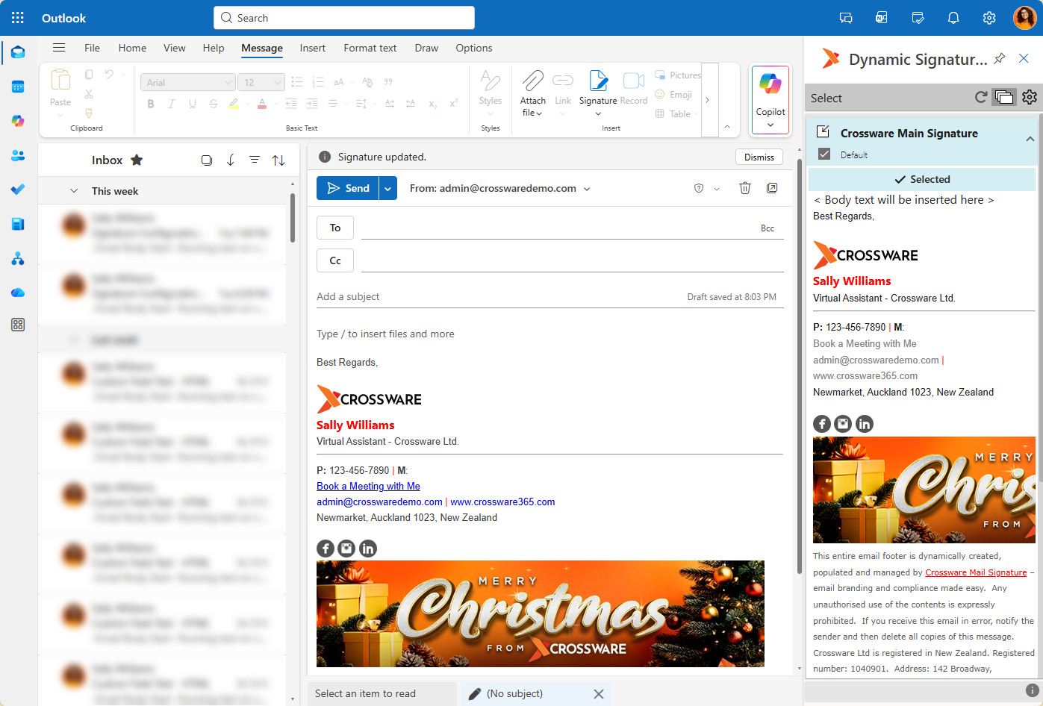Image resolution: width=1043 pixels, height=706 pixels.
Task: Refresh the Dynamic Signature list
Action: [x=981, y=97]
